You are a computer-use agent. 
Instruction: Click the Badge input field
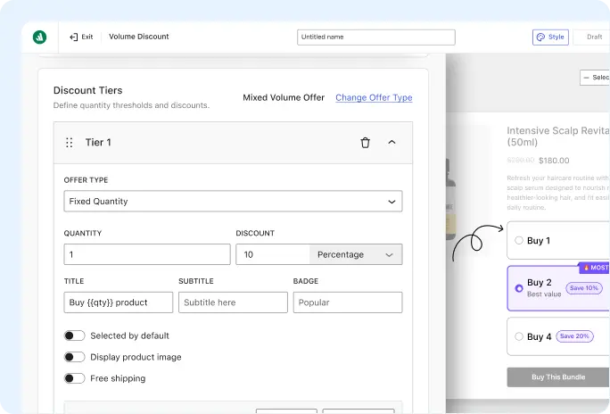coord(348,302)
